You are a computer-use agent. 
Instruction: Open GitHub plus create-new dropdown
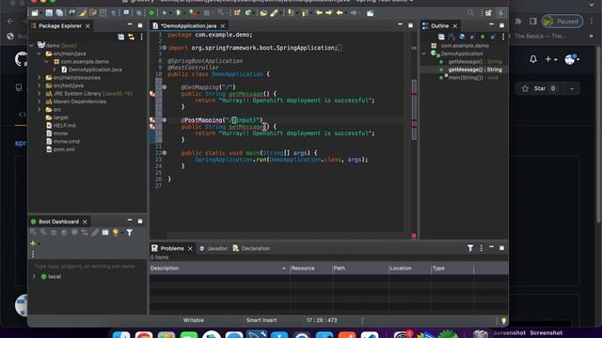(x=551, y=59)
